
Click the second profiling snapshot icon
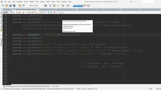pyautogui.click(x=89, y=5)
